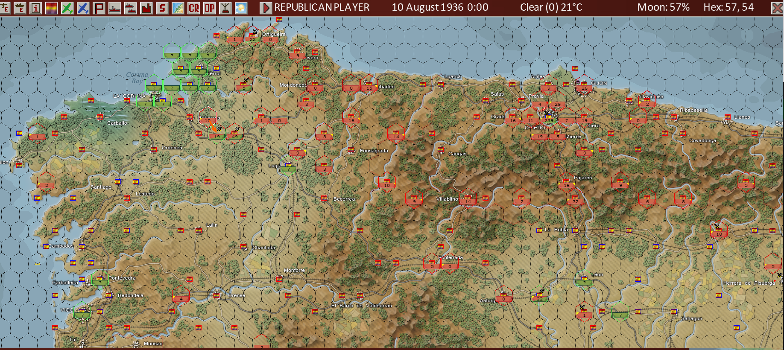Click the Monforte town label
Screen dimensions: 784x350
pos(294,270)
